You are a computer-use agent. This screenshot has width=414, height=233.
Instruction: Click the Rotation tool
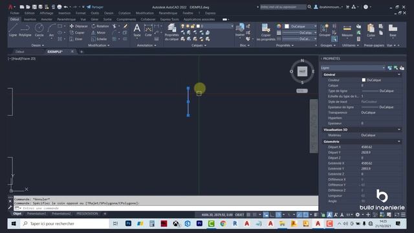[x=100, y=26]
